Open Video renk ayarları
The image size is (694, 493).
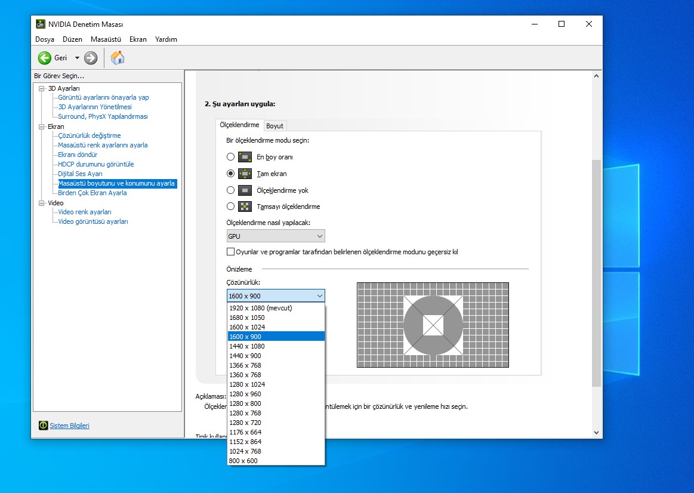85,212
